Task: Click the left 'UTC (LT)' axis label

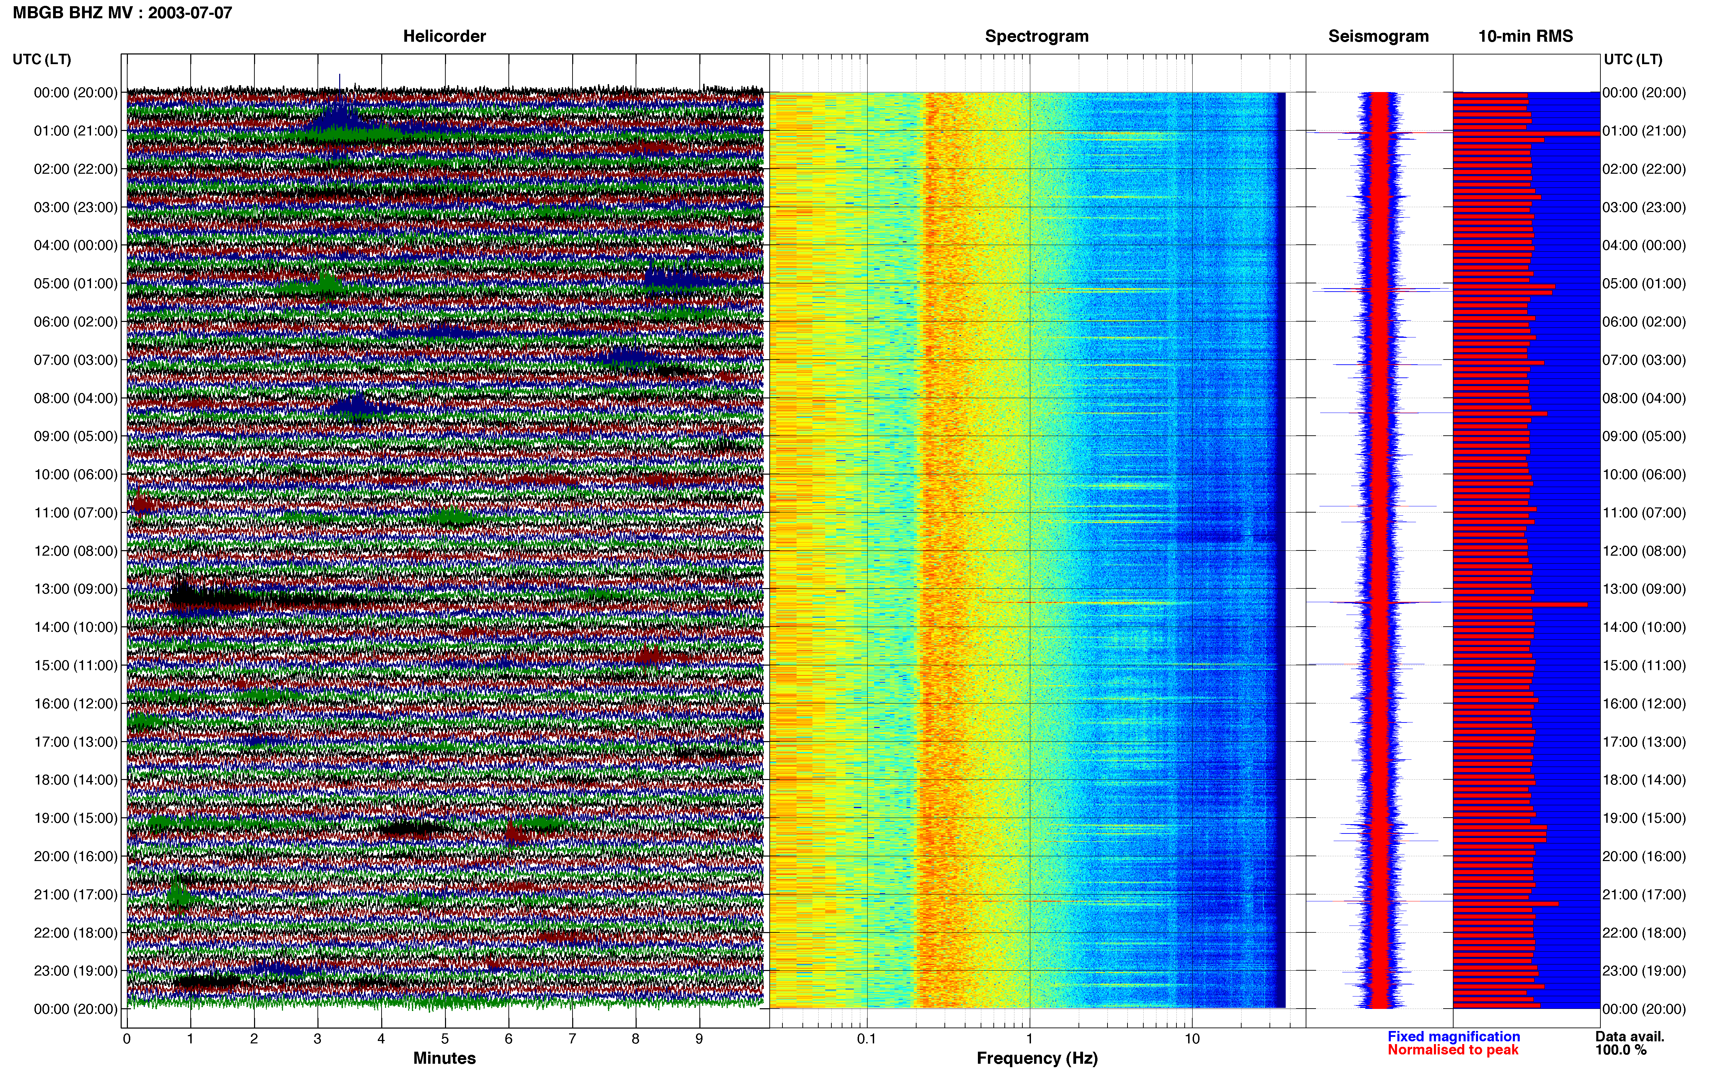Action: [41, 59]
